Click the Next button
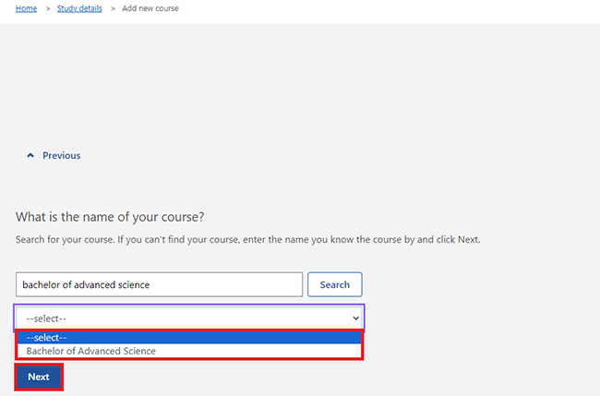Image resolution: width=600 pixels, height=396 pixels. click(x=39, y=377)
